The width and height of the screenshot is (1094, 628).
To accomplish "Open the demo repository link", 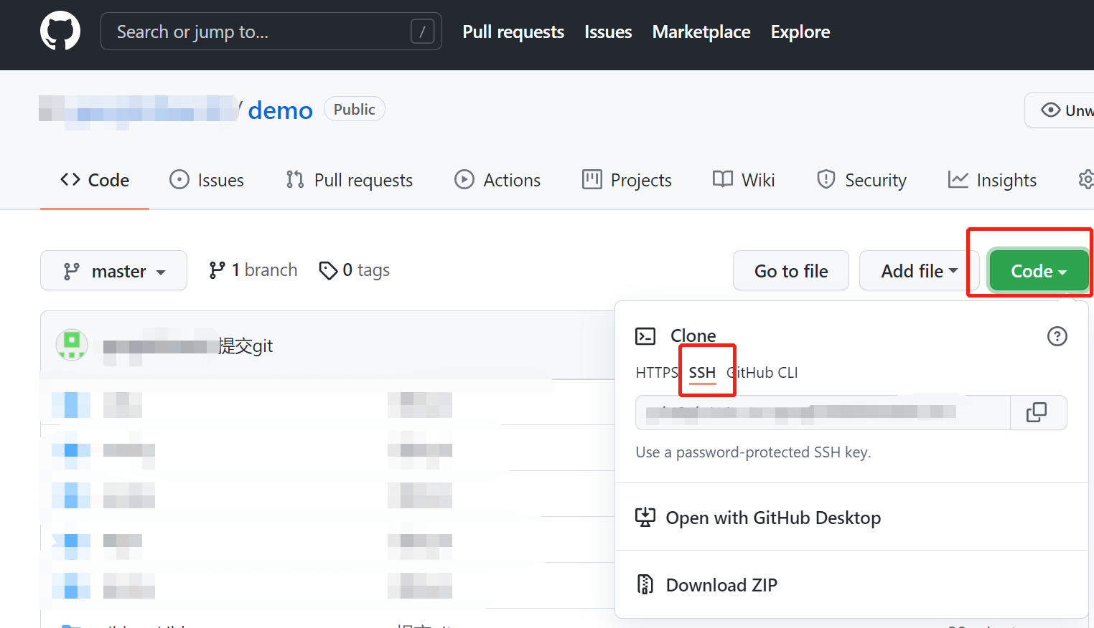I will click(x=280, y=110).
